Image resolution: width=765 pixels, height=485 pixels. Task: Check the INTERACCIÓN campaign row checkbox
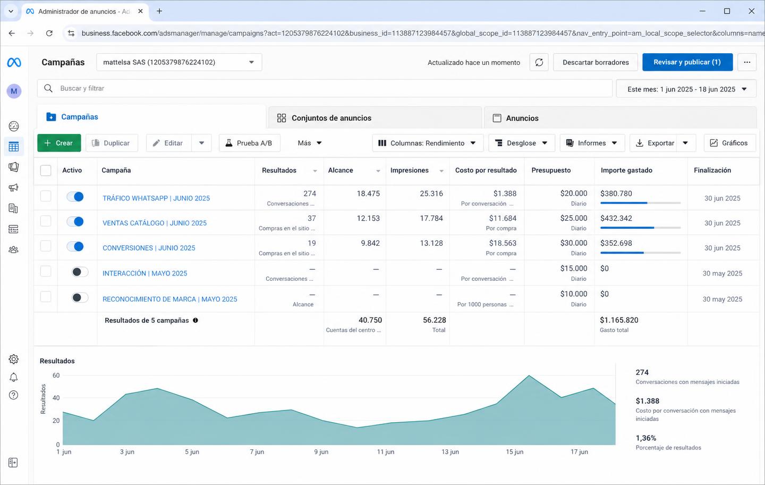click(46, 271)
